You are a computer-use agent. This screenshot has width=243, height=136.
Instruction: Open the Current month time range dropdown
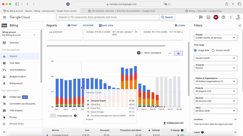pyautogui.click(x=215, y=58)
